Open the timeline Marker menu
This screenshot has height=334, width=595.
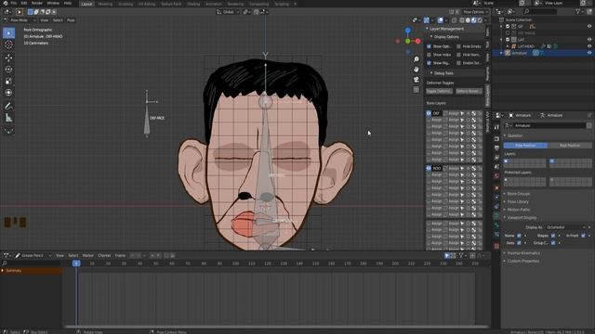[87, 256]
